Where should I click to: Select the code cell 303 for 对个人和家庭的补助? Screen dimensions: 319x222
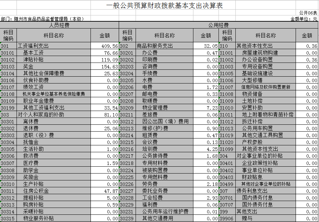[8, 114]
